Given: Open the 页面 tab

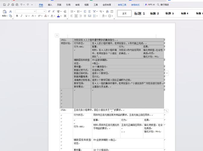Looking at the screenshot, I should [59, 5].
